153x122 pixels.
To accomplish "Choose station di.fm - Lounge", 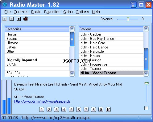I will (x=111, y=60).
